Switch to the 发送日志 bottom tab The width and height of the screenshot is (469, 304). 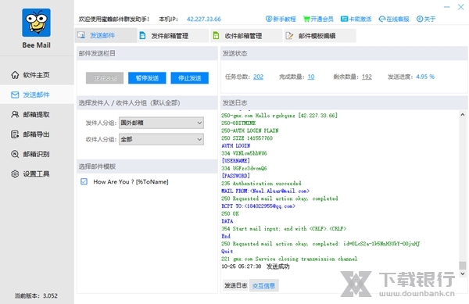click(236, 285)
